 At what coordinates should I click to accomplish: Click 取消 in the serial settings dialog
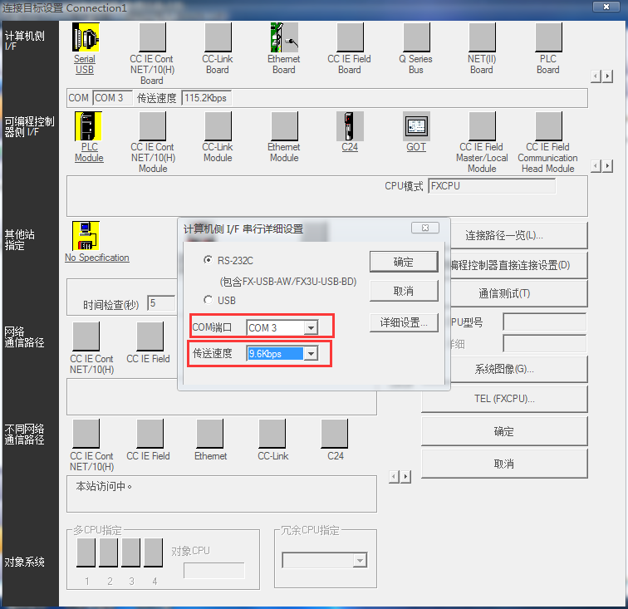[403, 291]
